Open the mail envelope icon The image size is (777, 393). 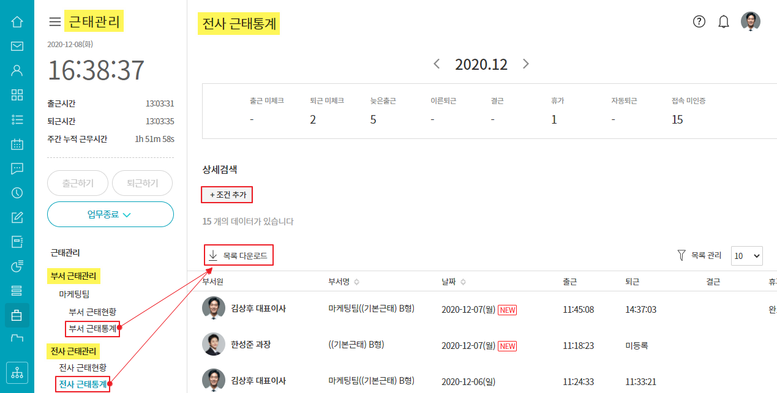(17, 46)
